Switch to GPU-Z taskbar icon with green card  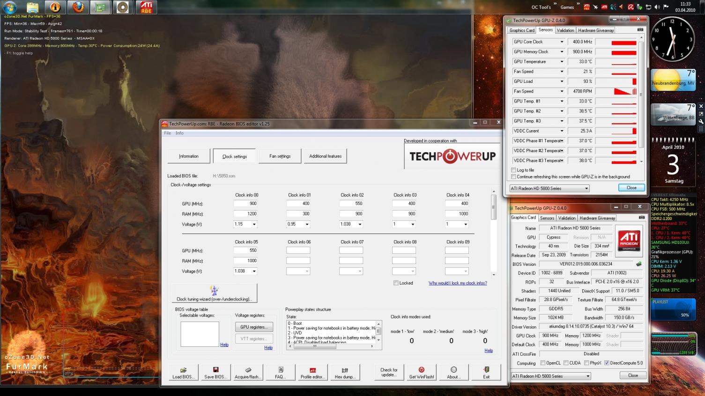tap(100, 7)
